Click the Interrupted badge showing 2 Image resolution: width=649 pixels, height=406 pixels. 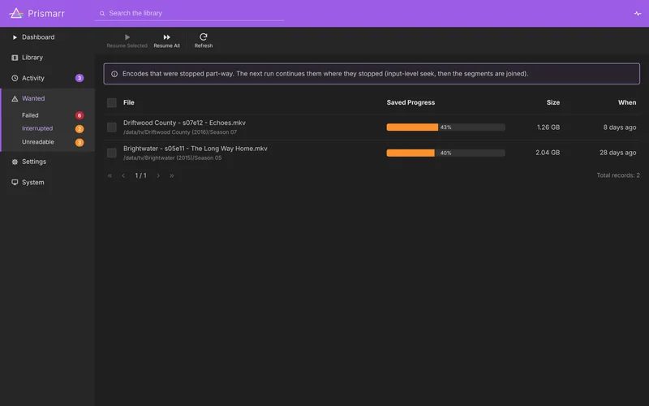[80, 129]
